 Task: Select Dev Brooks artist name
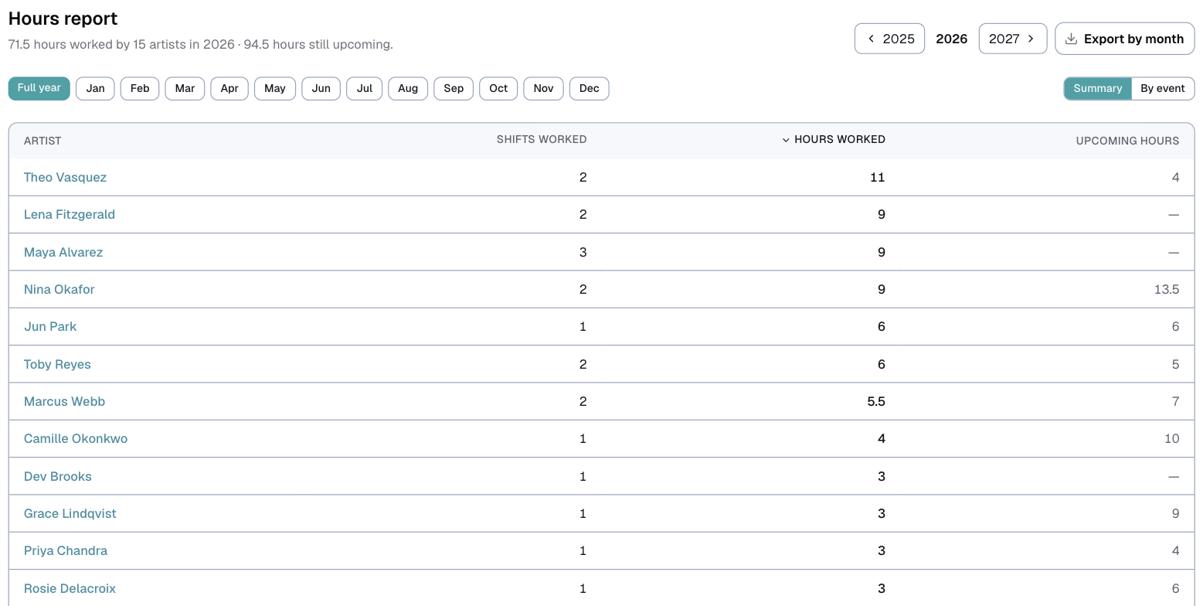pos(58,476)
